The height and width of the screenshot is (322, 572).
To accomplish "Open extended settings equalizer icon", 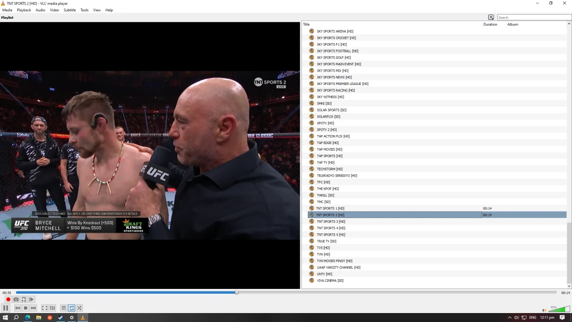I will click(x=52, y=308).
